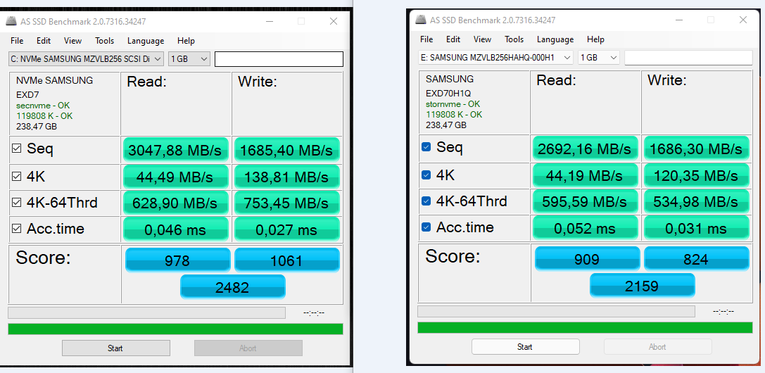
Task: Click the AS SSD app icon in left window title bar
Action: (11, 21)
